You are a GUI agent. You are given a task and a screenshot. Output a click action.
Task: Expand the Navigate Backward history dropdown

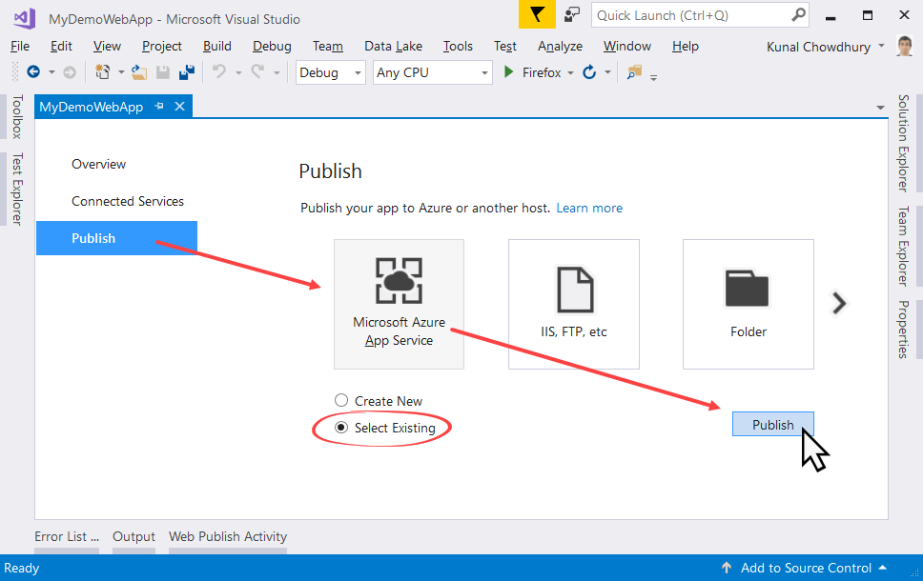tap(51, 72)
